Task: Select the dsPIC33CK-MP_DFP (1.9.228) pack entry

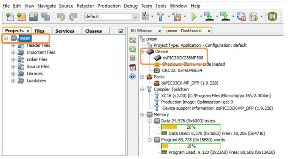Action: click(x=190, y=83)
